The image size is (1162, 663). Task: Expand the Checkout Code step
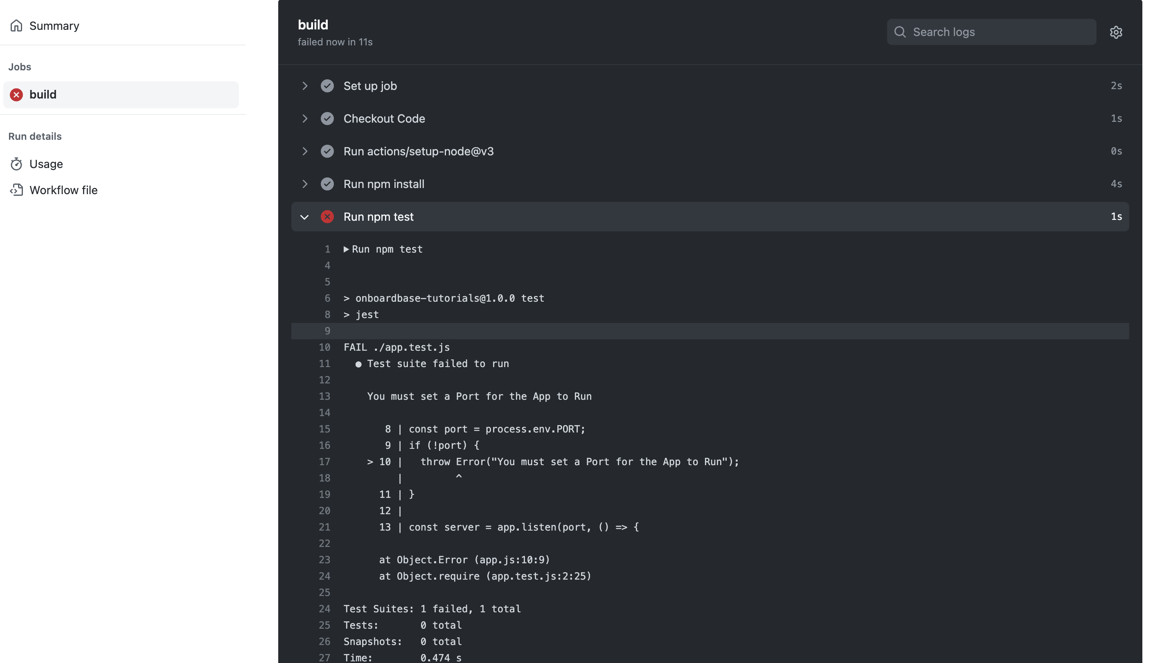tap(305, 119)
